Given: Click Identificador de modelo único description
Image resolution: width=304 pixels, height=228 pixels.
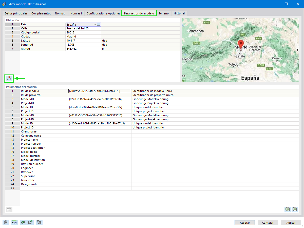Looking at the screenshot, I should [152, 91].
